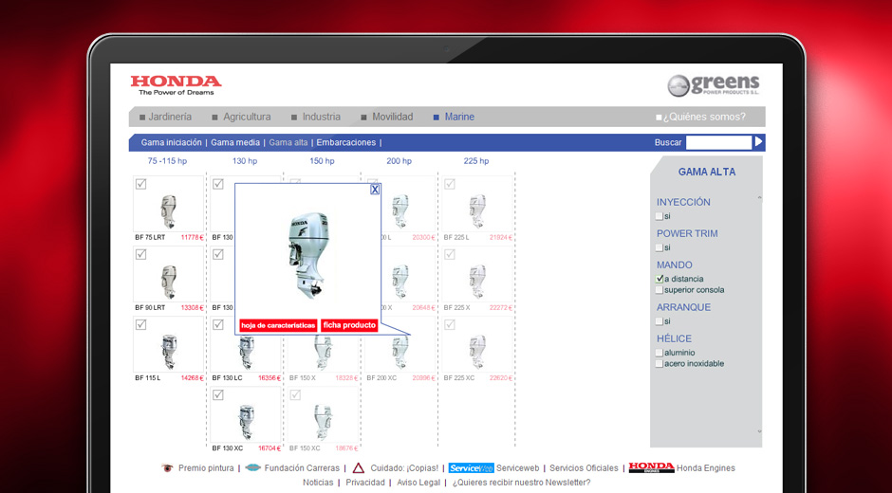
Task: Check the superior consola option
Action: click(x=660, y=290)
